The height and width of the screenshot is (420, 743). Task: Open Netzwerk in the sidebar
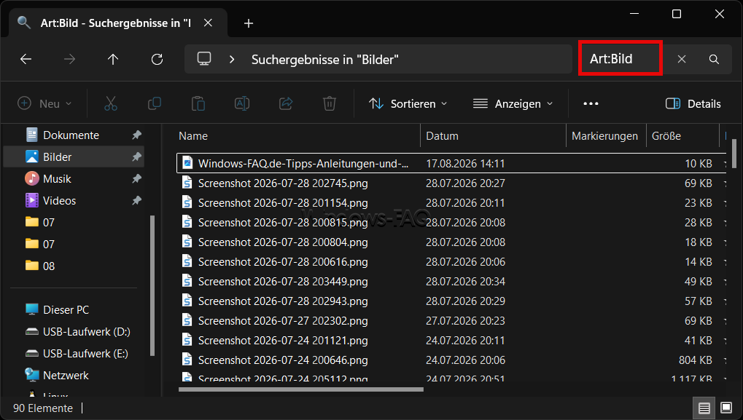pyautogui.click(x=66, y=375)
